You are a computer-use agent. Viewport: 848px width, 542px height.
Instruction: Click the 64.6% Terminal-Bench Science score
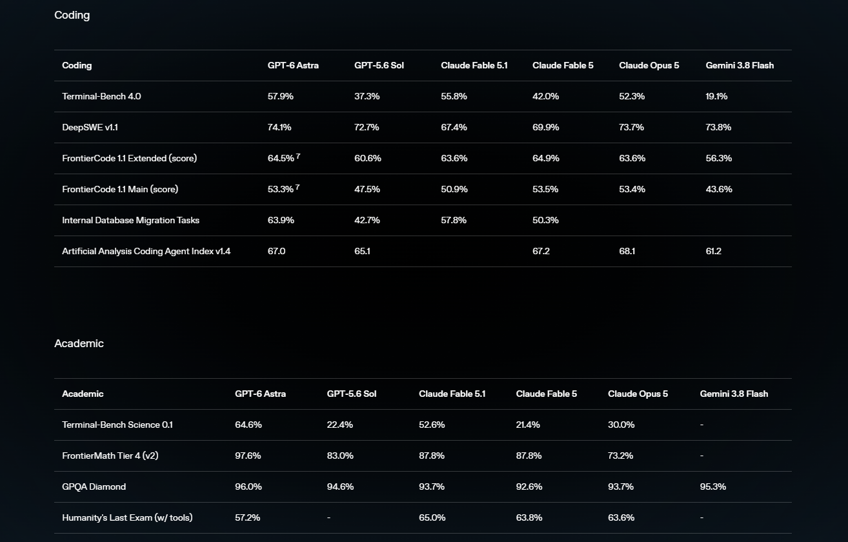(248, 425)
